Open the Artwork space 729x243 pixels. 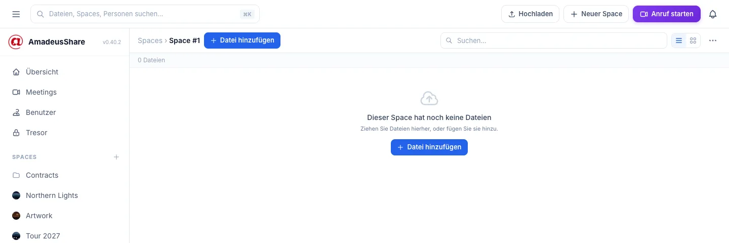click(x=65, y=216)
